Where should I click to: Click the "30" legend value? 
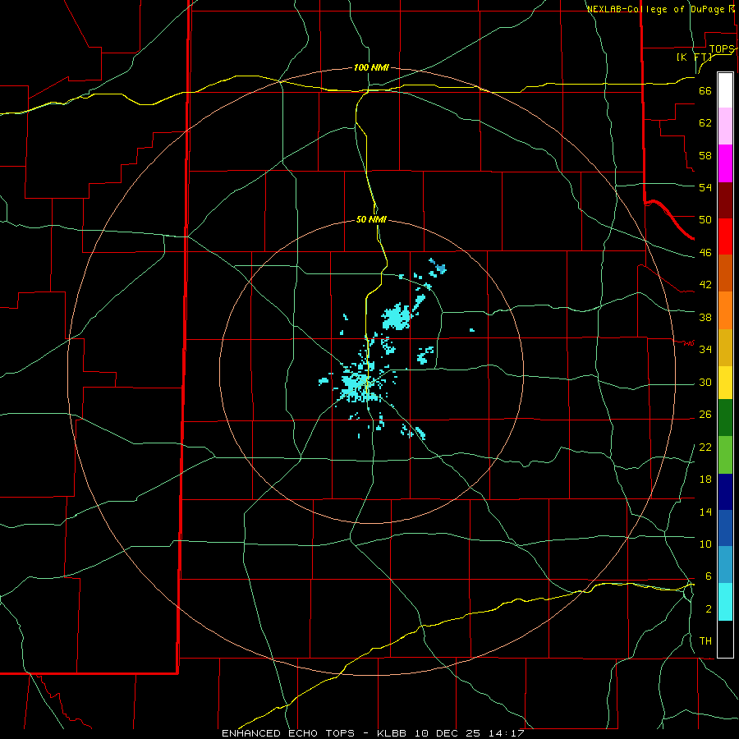point(705,382)
